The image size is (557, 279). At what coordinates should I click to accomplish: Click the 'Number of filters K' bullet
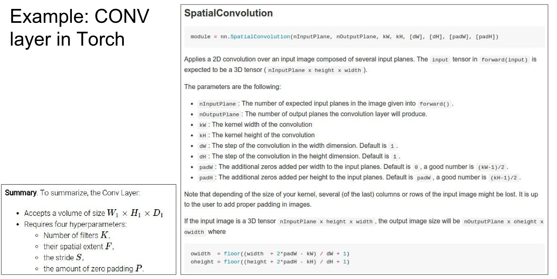(76, 235)
